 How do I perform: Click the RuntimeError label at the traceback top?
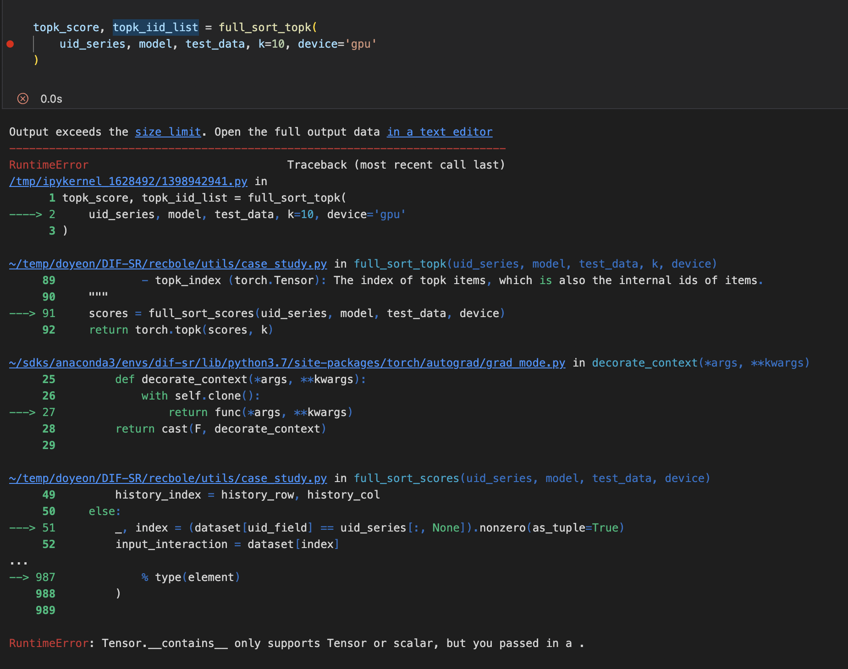49,165
